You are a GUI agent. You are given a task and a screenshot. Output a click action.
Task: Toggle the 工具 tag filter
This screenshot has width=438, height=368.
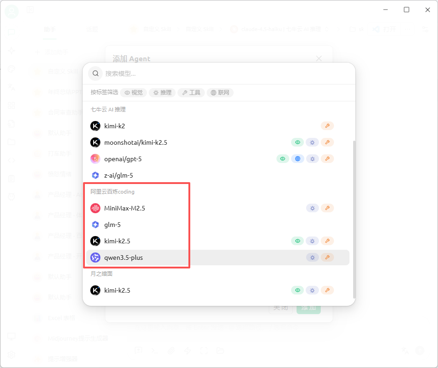click(191, 93)
